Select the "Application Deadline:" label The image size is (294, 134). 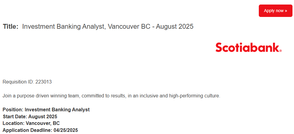pos(27,130)
